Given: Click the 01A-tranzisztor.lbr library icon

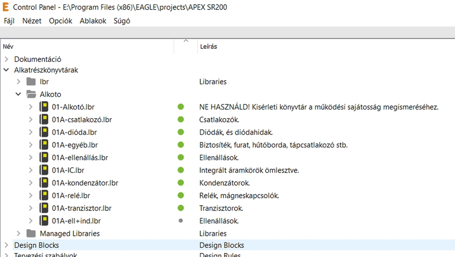Looking at the screenshot, I should [x=44, y=208].
